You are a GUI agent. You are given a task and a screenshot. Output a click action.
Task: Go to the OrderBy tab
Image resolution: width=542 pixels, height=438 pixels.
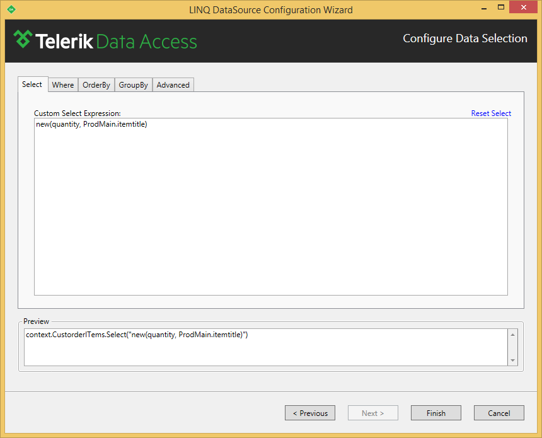point(96,85)
